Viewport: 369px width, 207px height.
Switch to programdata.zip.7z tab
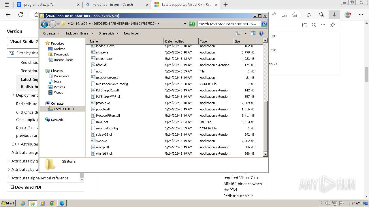(48, 5)
